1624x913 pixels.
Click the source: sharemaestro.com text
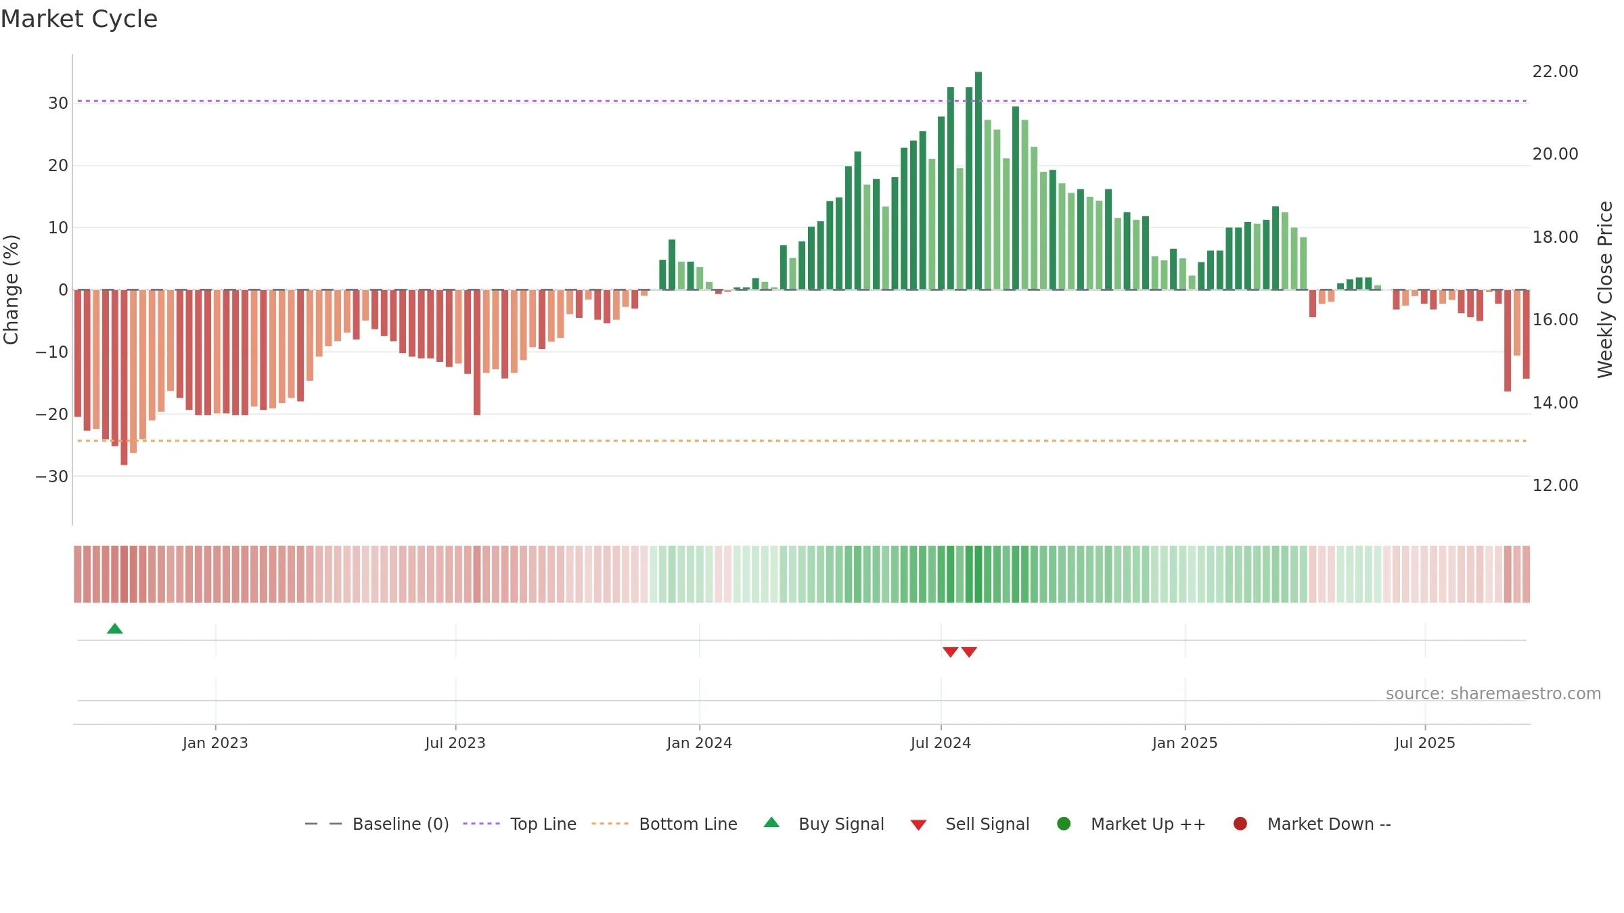pyautogui.click(x=1493, y=694)
